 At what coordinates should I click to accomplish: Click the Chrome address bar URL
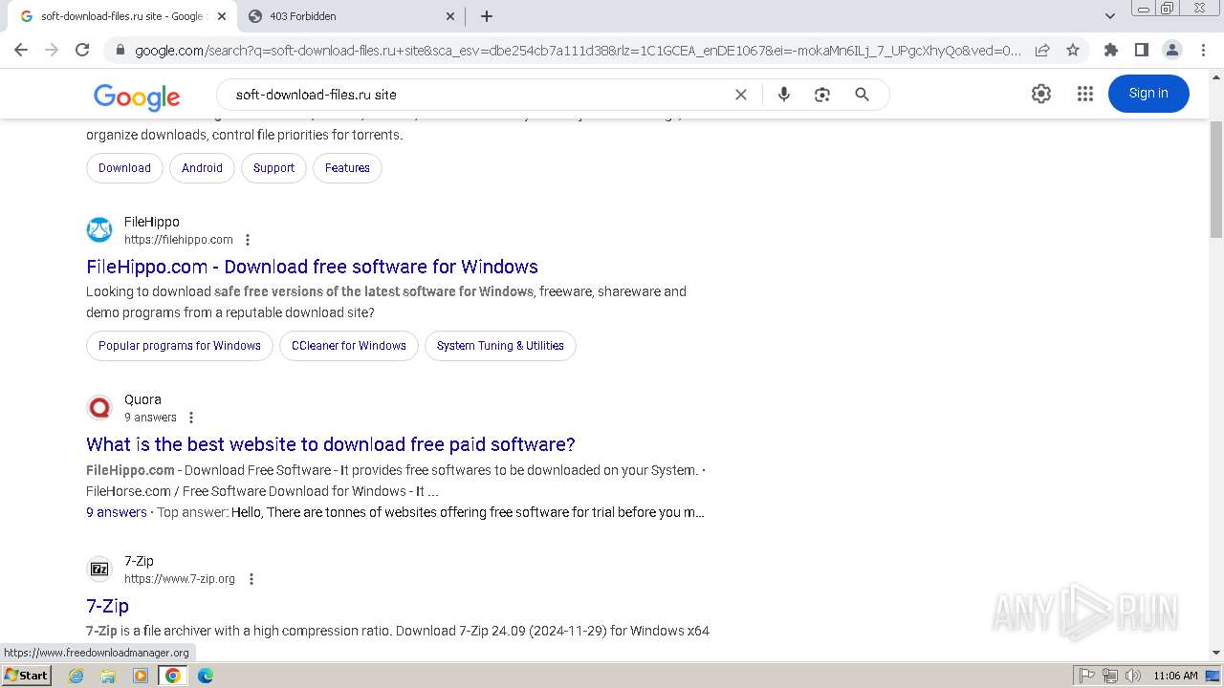(x=578, y=50)
